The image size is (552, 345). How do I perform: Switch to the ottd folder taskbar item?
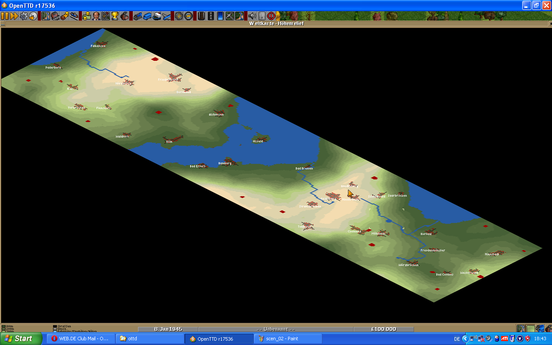pyautogui.click(x=150, y=339)
